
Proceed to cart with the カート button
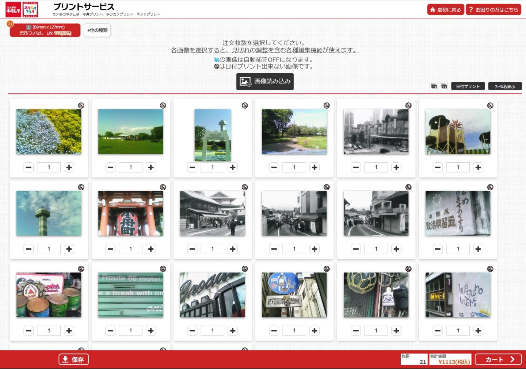click(x=498, y=360)
